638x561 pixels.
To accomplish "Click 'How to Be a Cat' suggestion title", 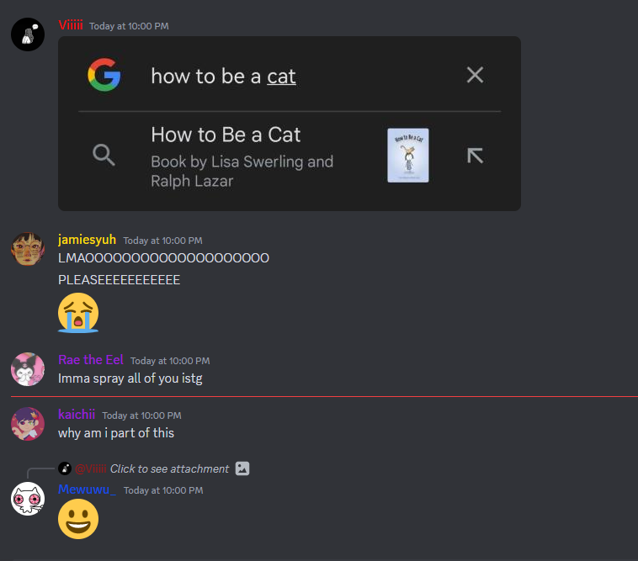I will (226, 135).
